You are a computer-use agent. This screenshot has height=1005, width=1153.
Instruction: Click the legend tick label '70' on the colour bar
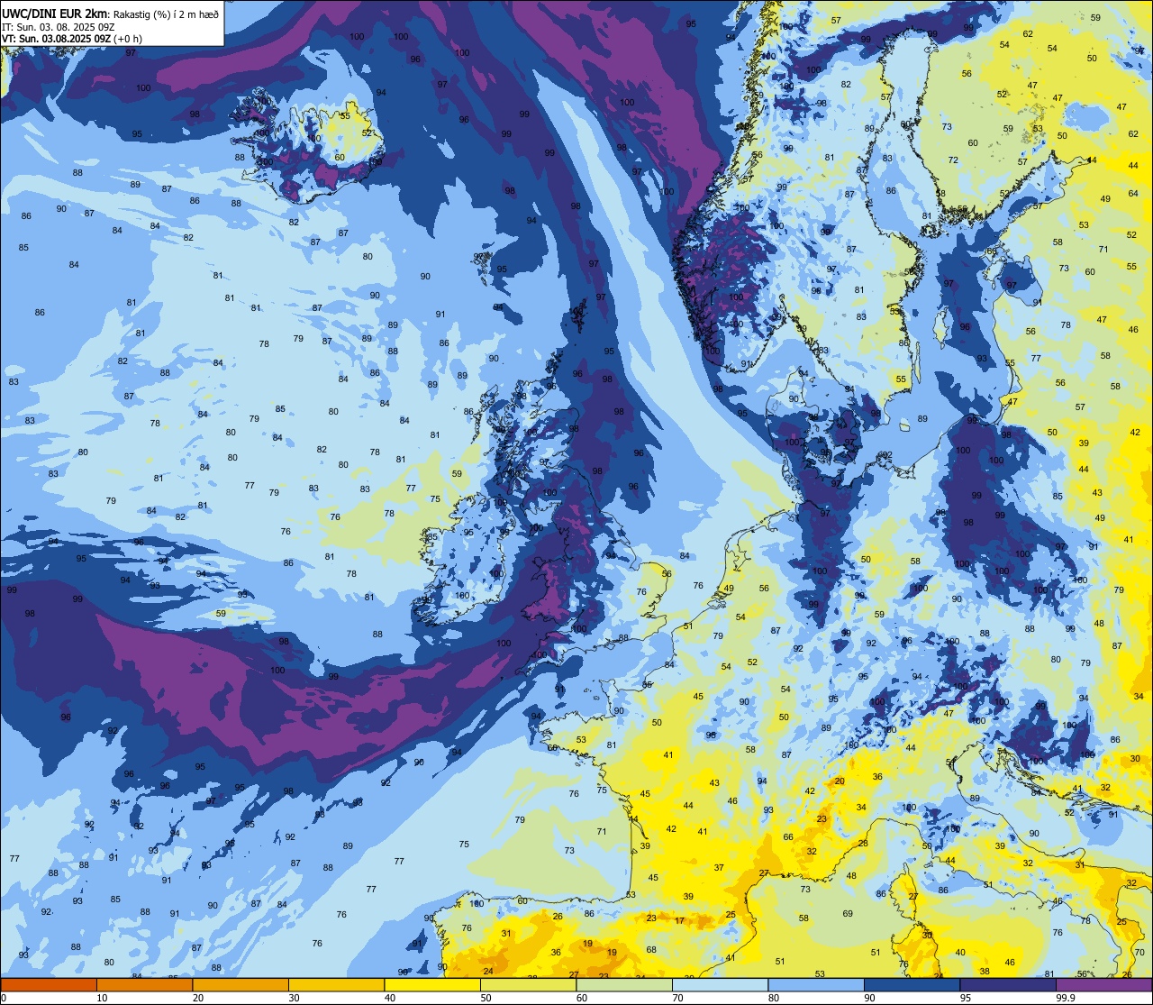[x=677, y=998]
